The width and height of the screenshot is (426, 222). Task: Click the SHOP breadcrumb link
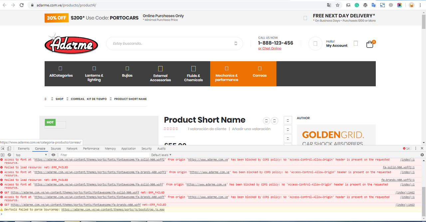tap(60, 99)
